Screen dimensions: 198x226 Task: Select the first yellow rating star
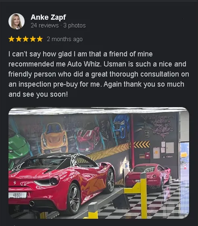point(11,39)
